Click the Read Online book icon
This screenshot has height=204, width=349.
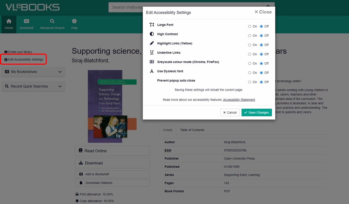pos(81,151)
